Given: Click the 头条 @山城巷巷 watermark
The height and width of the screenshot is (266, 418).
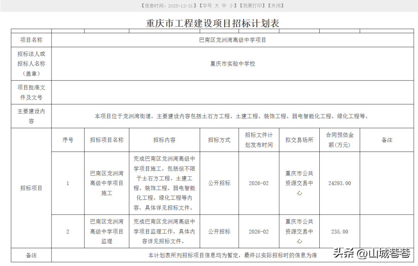Looking at the screenshot, I should tap(372, 254).
